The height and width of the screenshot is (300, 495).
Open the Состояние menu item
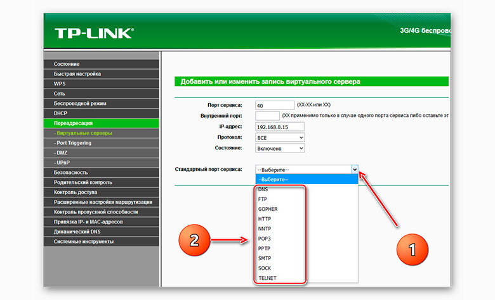tap(101, 64)
